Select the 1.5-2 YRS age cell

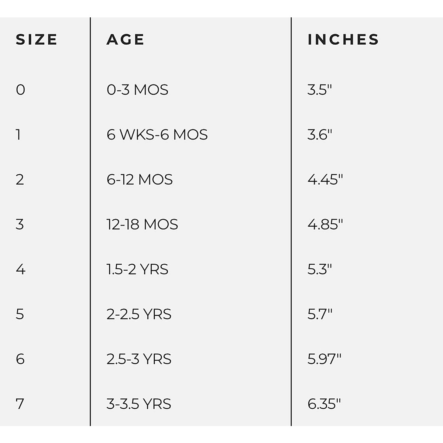pos(137,269)
